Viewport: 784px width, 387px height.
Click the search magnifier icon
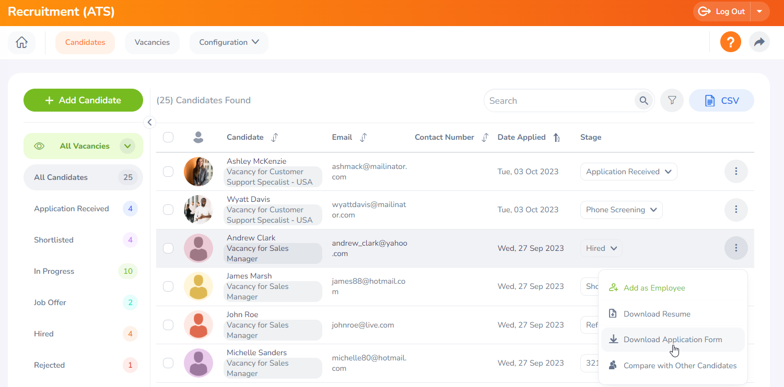coord(643,101)
